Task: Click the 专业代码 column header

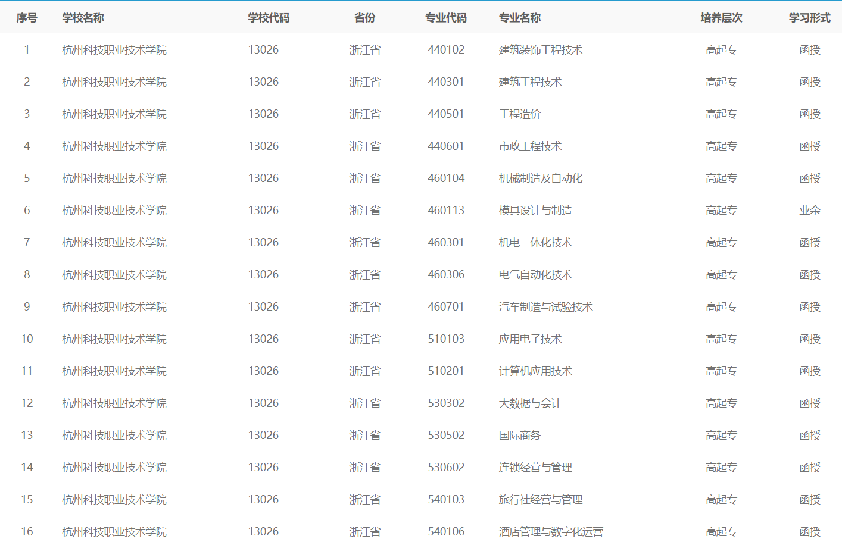Action: (x=445, y=18)
